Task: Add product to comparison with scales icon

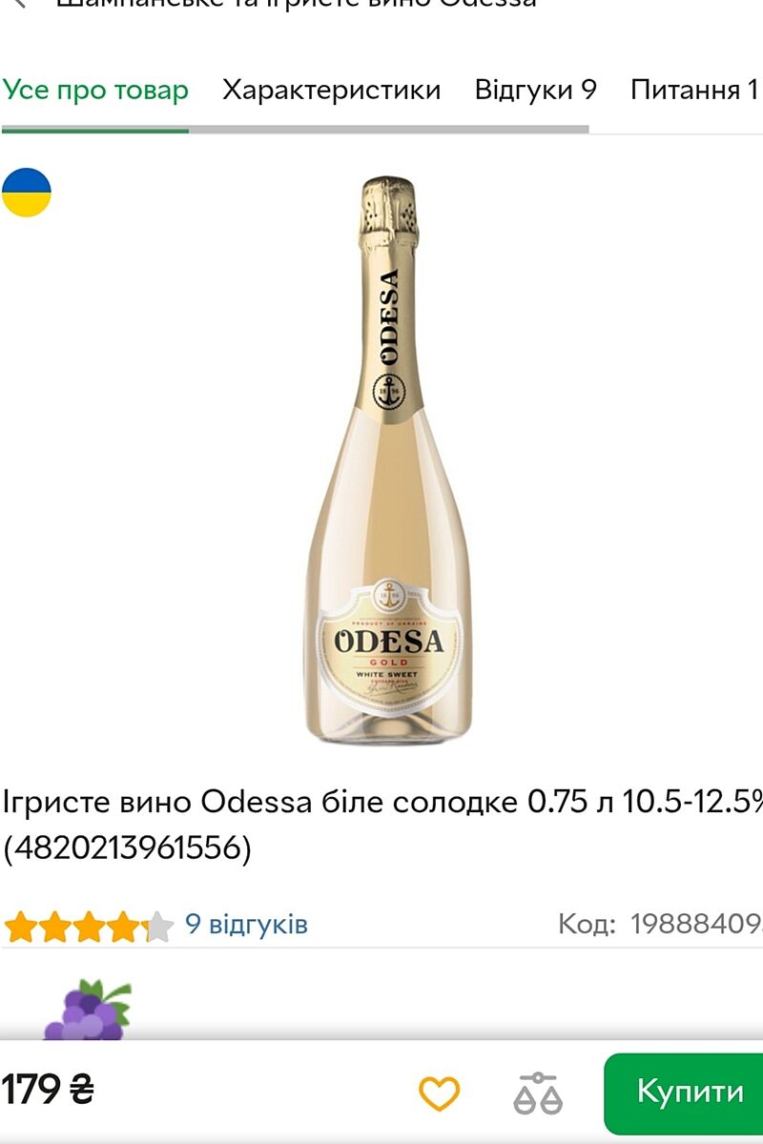Action: pos(538,1093)
